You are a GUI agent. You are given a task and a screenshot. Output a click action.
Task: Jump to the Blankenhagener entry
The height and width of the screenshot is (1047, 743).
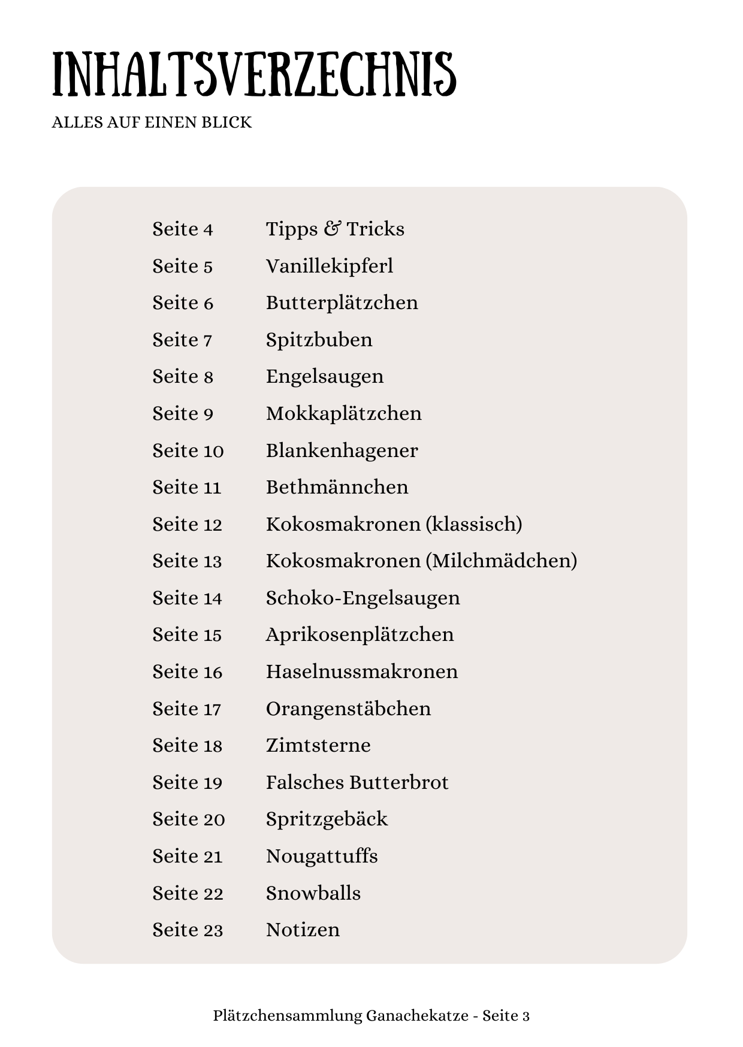[x=342, y=450]
